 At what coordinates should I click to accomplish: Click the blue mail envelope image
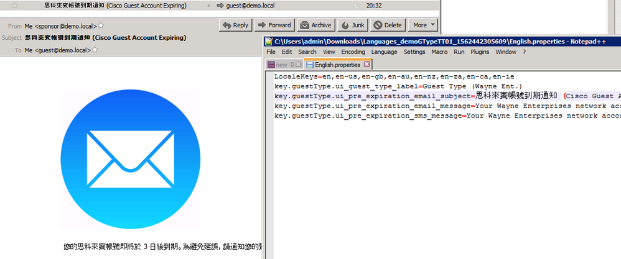click(x=130, y=160)
